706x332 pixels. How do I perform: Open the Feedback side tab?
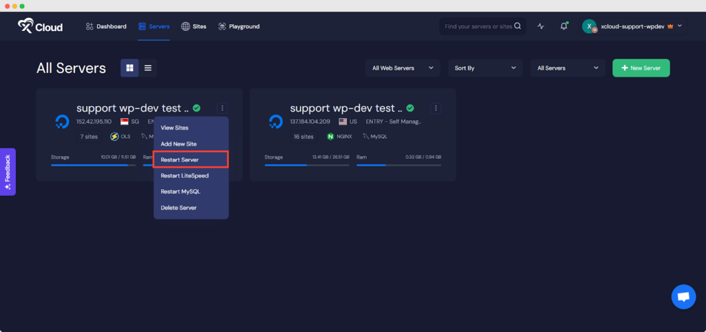point(8,172)
